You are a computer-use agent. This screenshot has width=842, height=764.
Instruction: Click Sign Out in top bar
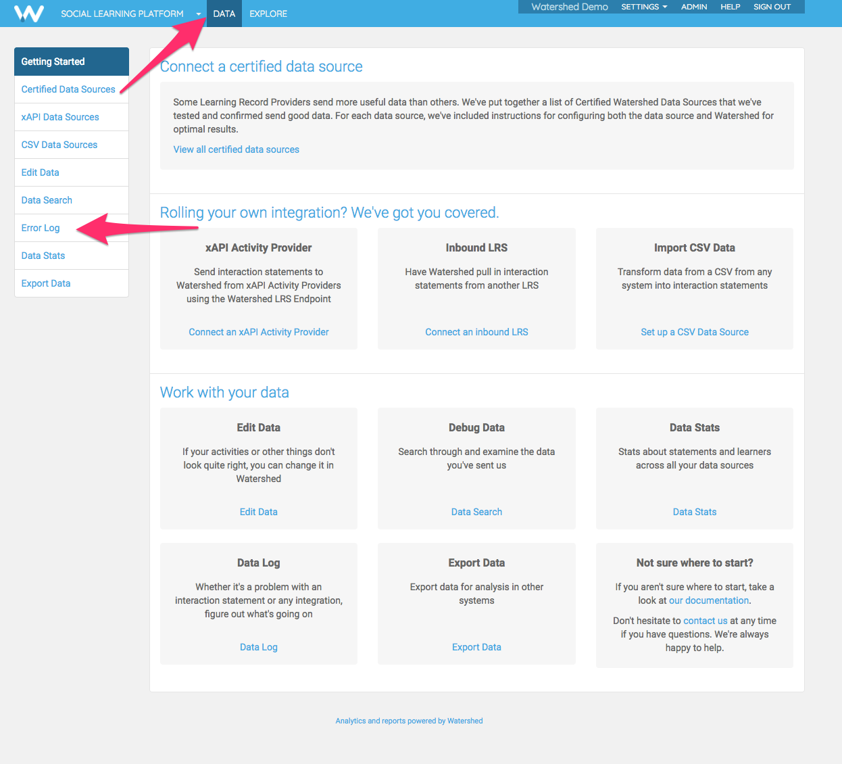(x=772, y=7)
